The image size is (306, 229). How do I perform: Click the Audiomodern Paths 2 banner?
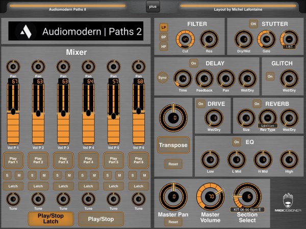[75, 31]
